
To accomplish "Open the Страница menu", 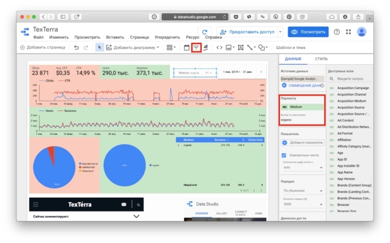I will (x=139, y=37).
